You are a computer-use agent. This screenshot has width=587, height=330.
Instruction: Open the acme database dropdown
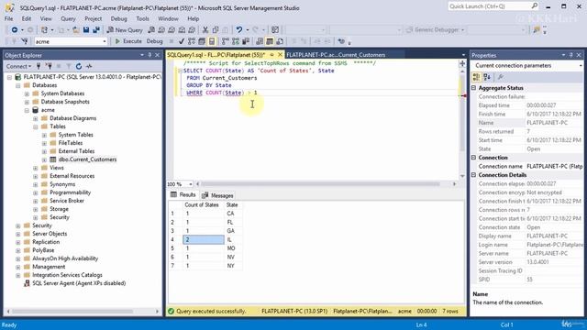[x=104, y=41]
